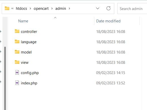
Task: Click the view folder icon
Action: pos(17,62)
